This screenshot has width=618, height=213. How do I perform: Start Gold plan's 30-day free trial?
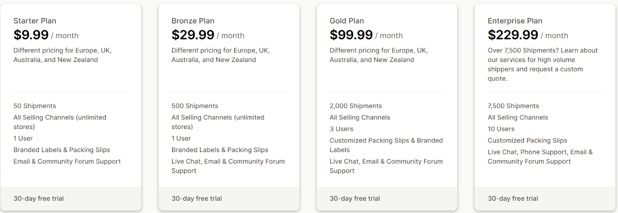355,198
